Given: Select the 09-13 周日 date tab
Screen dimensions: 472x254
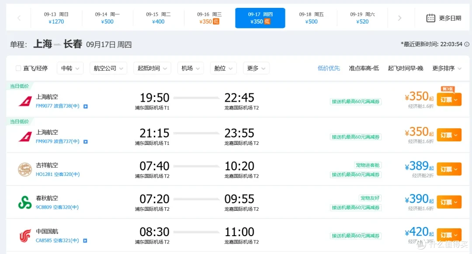Looking at the screenshot, I should pyautogui.click(x=56, y=18).
